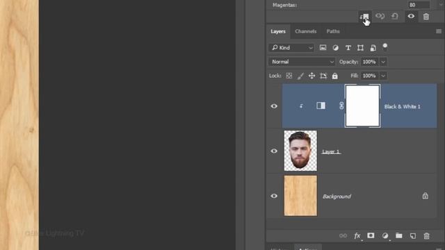Hide the Background layer
Screen dimensions: 445x250
[x=274, y=196]
